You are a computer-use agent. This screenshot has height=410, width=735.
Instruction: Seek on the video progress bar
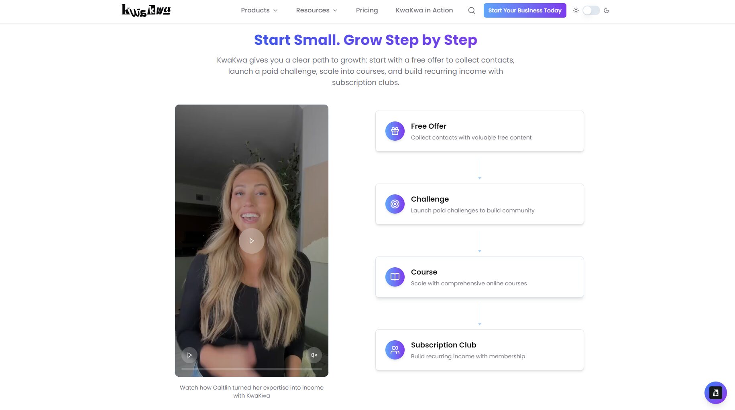tap(252, 369)
